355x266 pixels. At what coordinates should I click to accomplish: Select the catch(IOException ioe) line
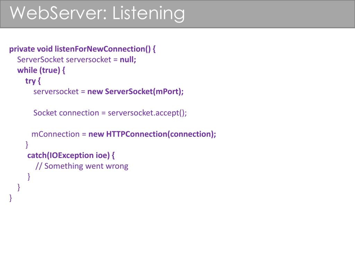[71, 156]
